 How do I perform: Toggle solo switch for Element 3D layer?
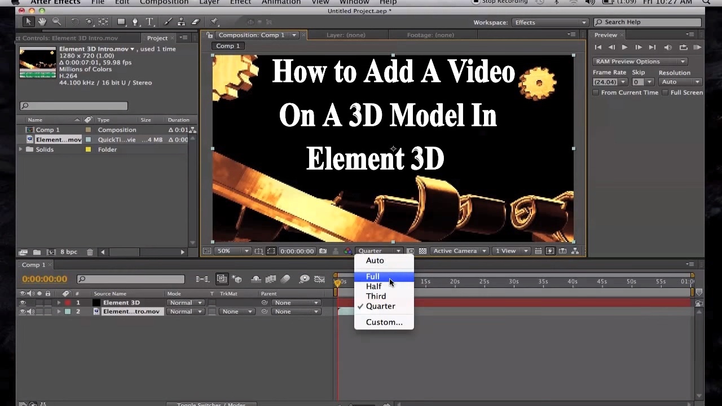(x=39, y=303)
